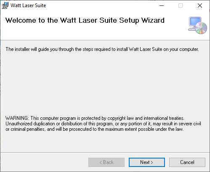Click the Watt Laser Suite title bar text
The image size is (210, 172).
pos(28,5)
